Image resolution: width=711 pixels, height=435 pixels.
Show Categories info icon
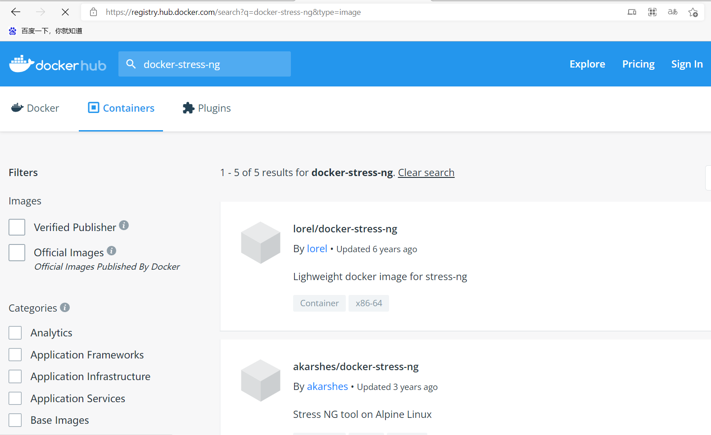65,307
